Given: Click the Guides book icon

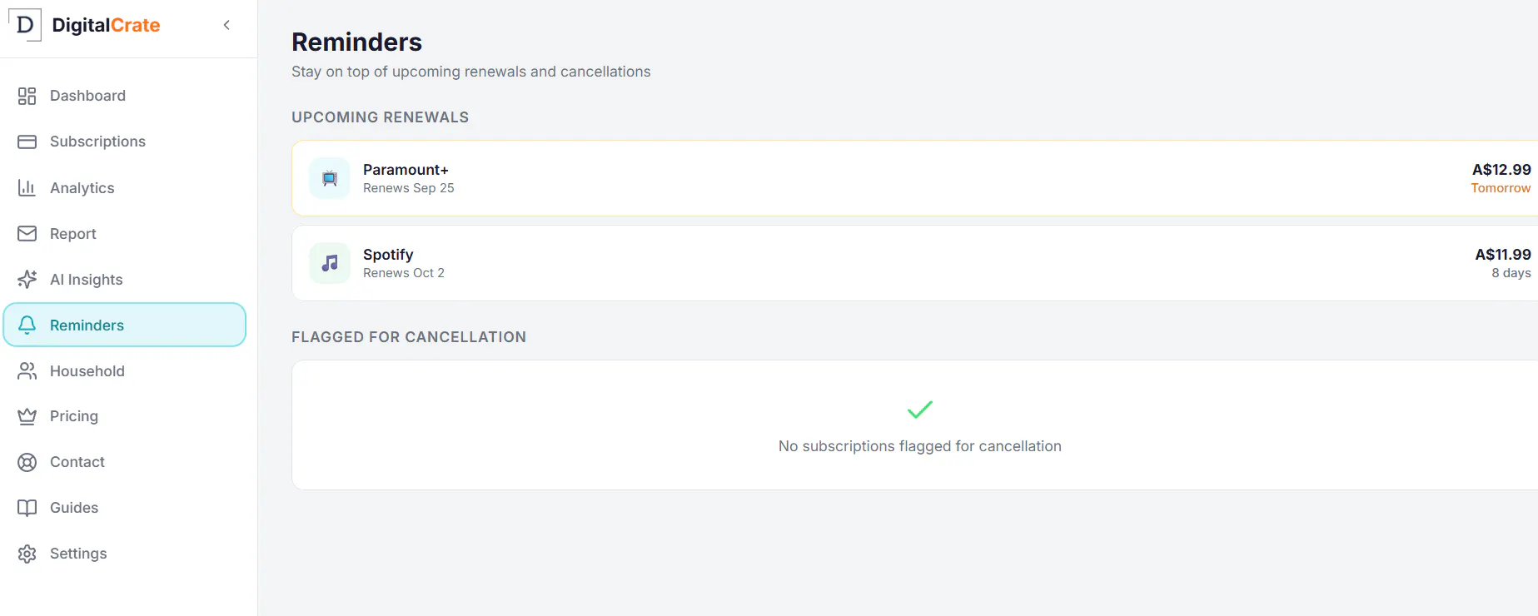Looking at the screenshot, I should coord(27,508).
